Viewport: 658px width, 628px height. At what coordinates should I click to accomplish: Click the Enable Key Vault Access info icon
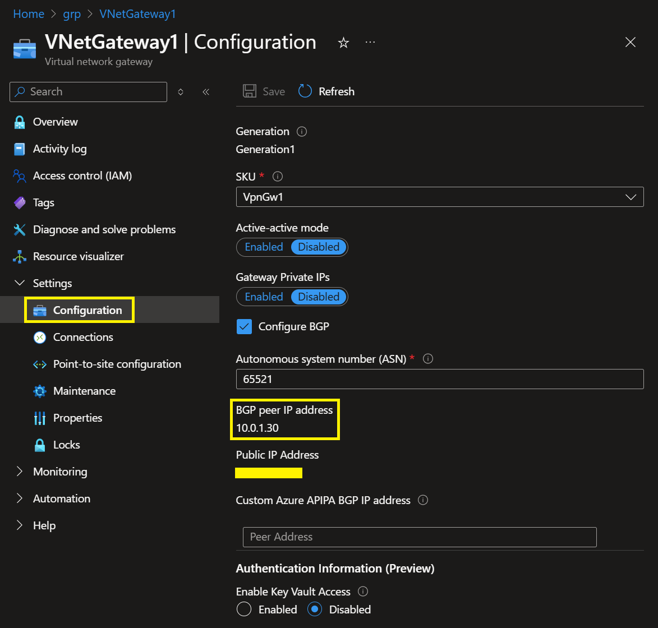click(362, 591)
